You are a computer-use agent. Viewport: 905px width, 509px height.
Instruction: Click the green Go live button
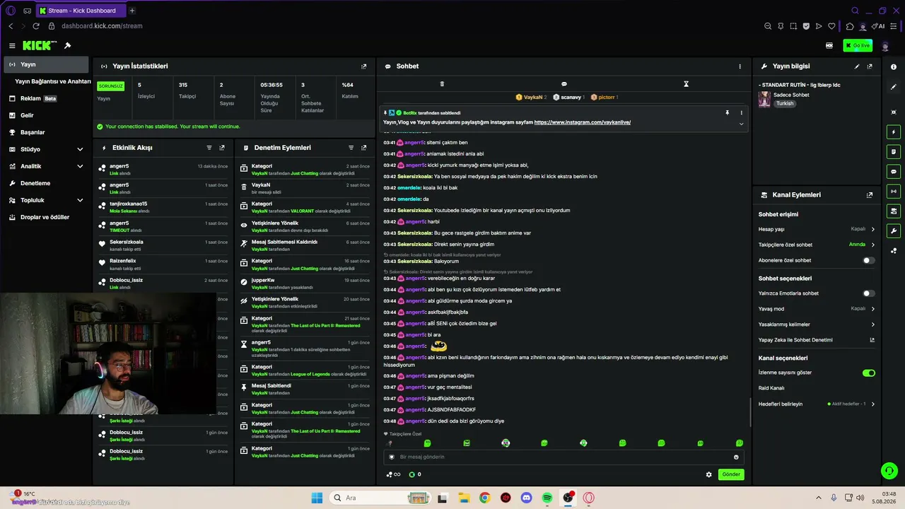pos(858,45)
